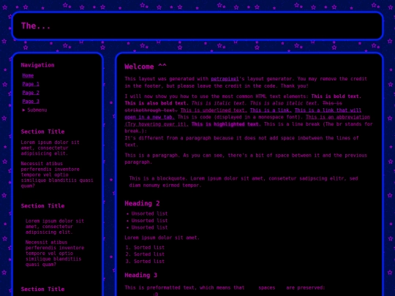The image size is (395, 296).
Task: Open the Home navigation link
Action: 28,75
